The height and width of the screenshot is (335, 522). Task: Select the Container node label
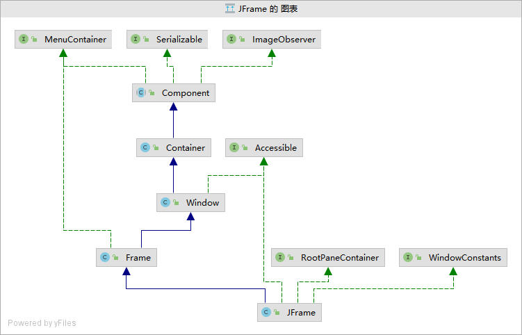(186, 147)
